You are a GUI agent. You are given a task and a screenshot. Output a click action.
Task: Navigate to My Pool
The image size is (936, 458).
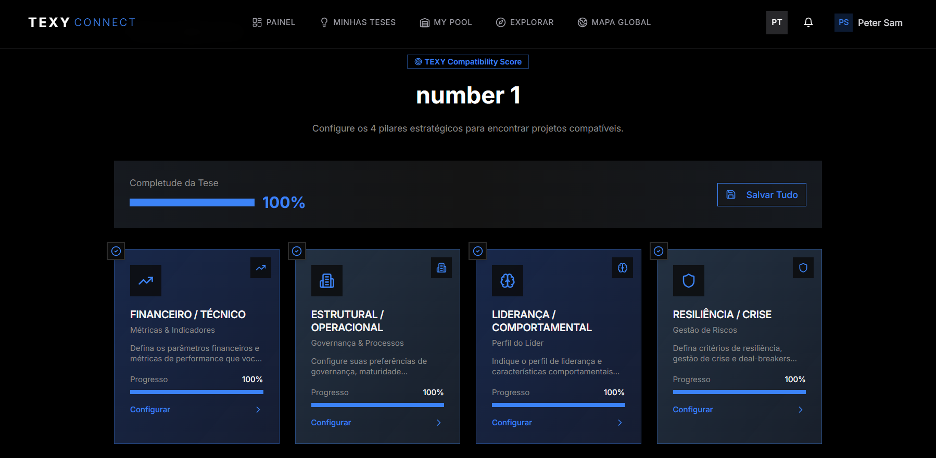pos(446,22)
